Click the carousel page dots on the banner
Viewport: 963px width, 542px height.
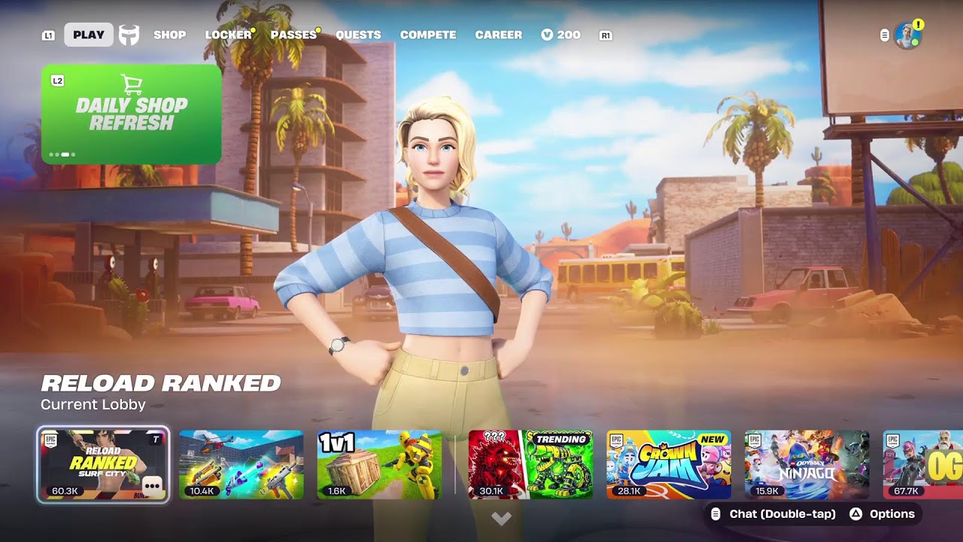(62, 154)
